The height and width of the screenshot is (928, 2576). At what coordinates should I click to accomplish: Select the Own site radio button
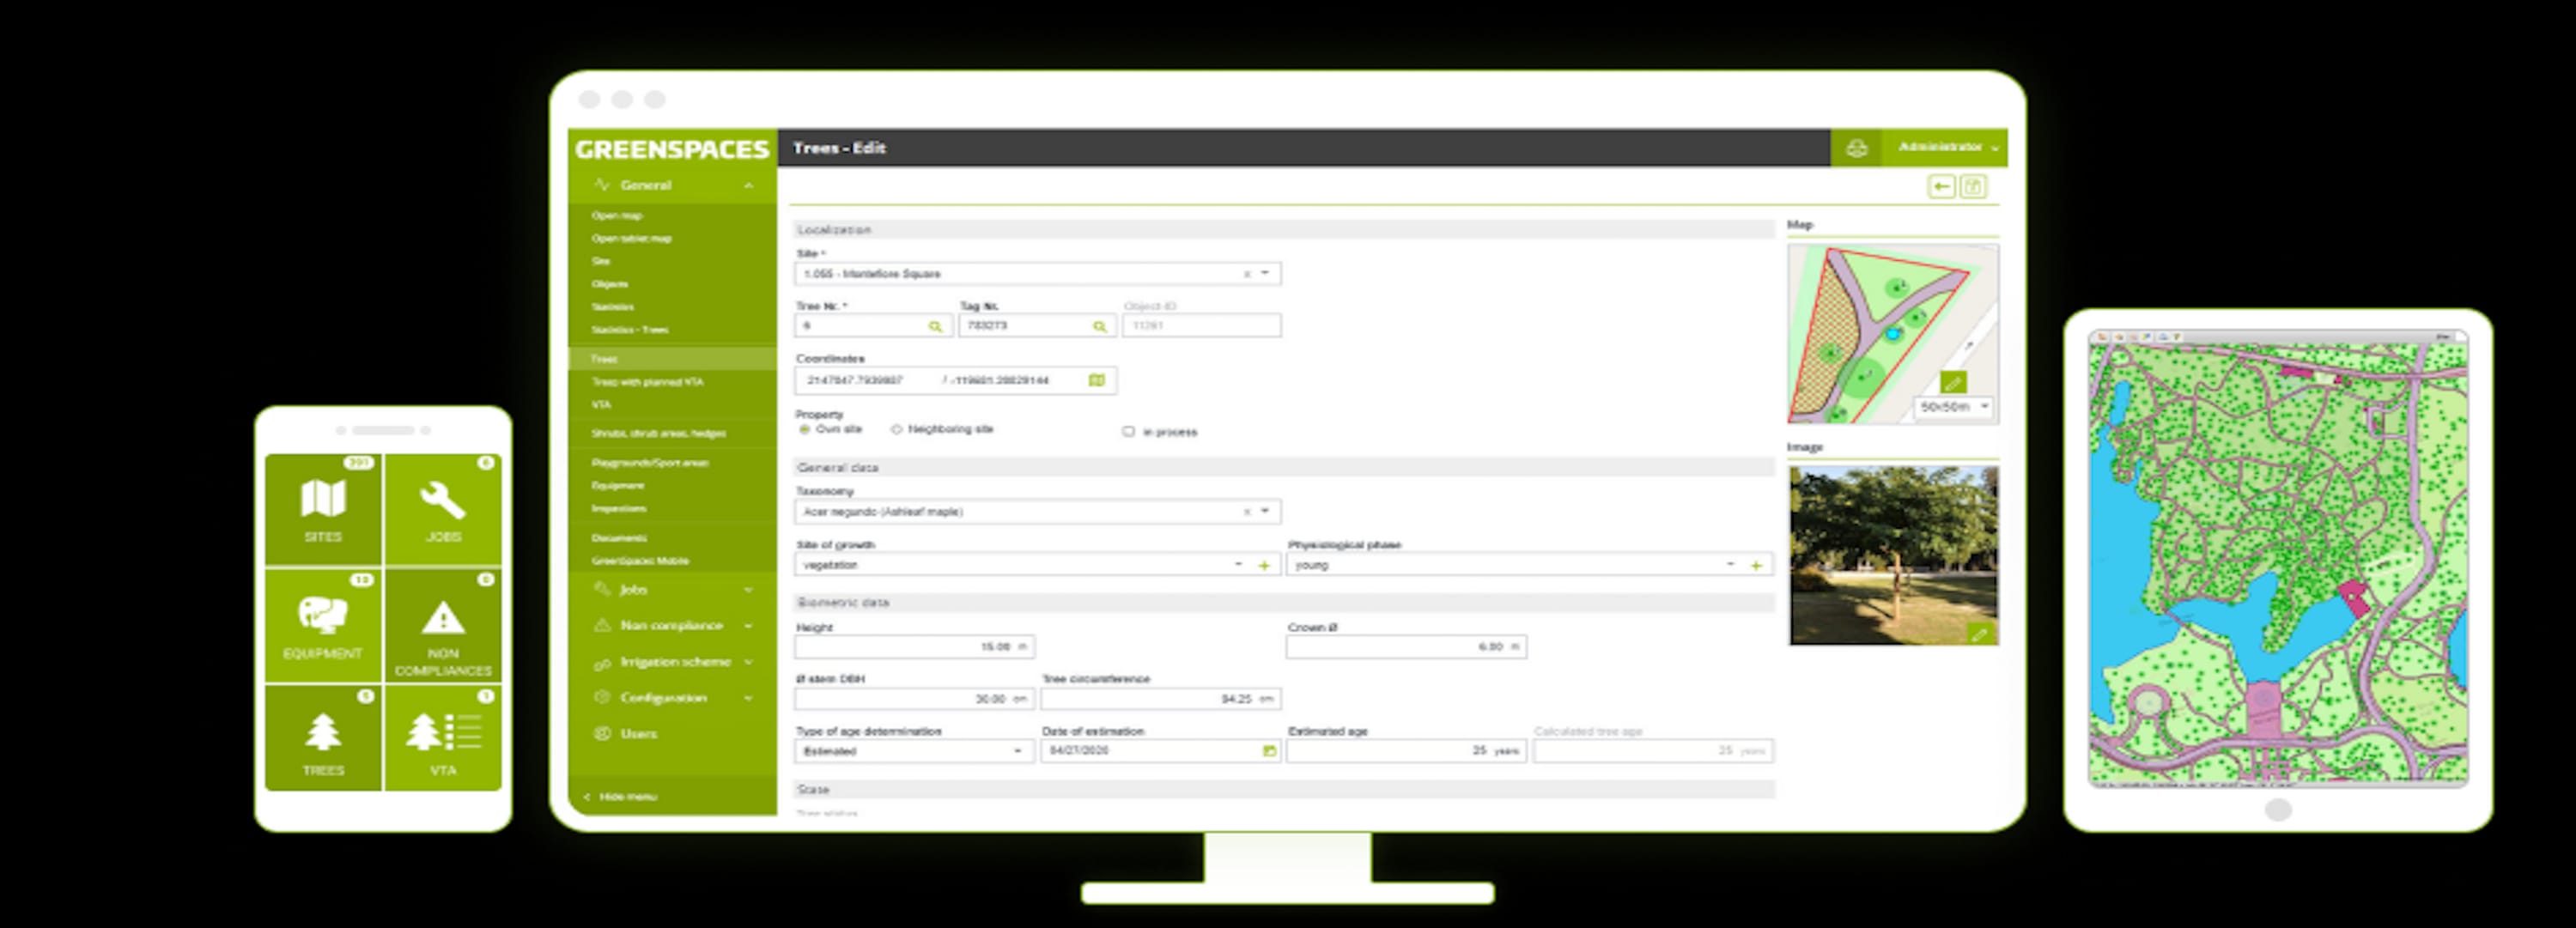[804, 430]
